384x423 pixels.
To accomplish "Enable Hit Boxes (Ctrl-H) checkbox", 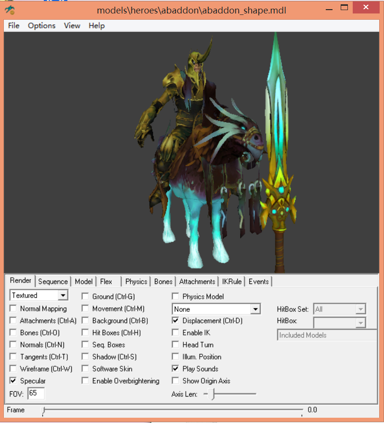I will [85, 333].
